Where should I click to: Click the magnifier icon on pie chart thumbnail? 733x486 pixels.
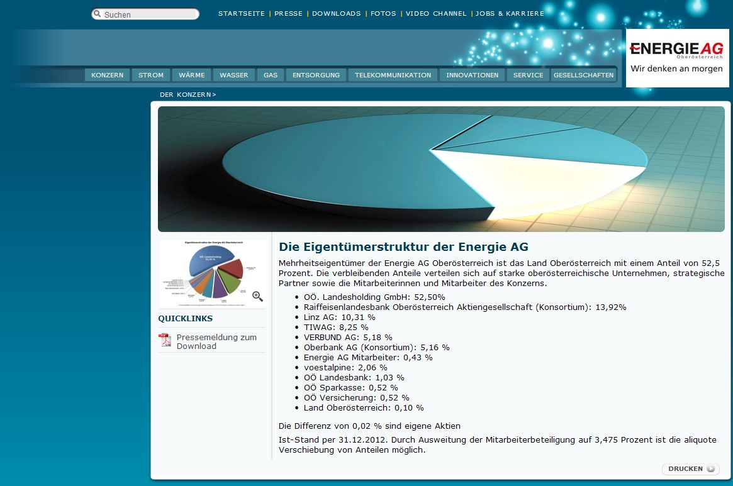pyautogui.click(x=257, y=296)
